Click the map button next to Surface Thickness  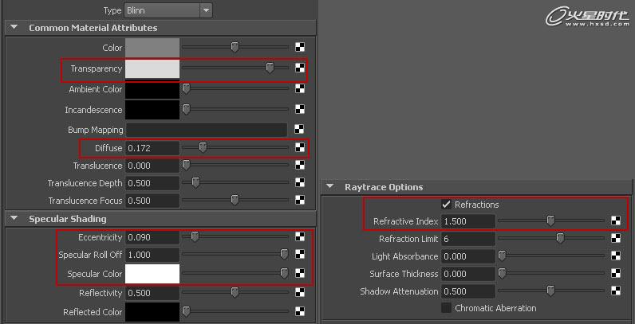coord(616,274)
